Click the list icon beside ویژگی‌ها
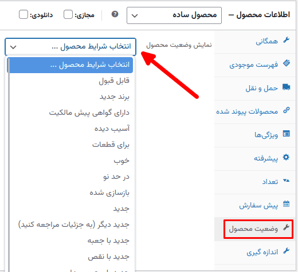 (287, 134)
